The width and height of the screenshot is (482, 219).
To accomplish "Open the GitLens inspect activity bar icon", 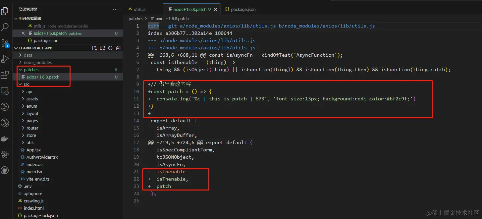I will 5,123.
